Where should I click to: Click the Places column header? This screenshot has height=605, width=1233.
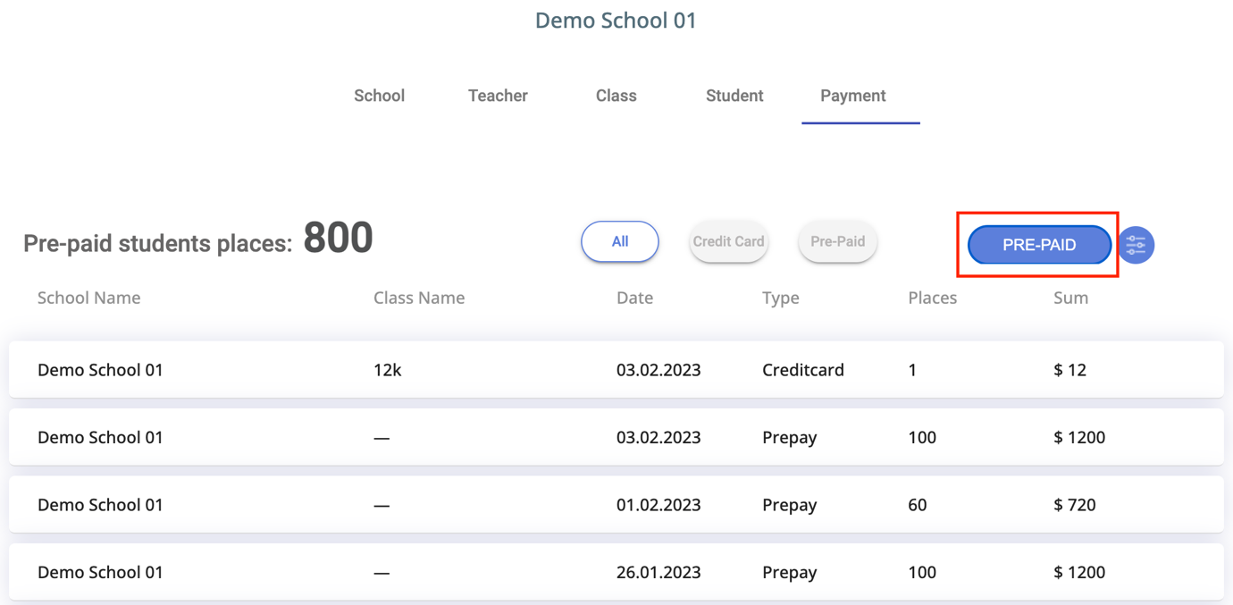pos(932,298)
